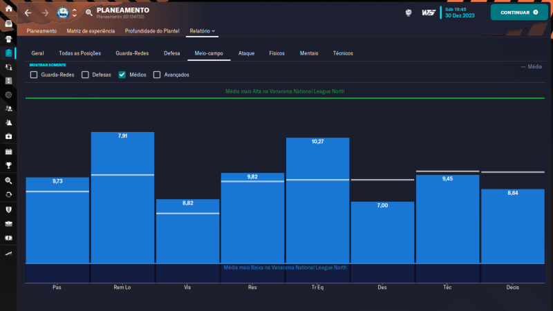Click the club badge in the header
The width and height of the screenshot is (553, 311).
[62, 12]
